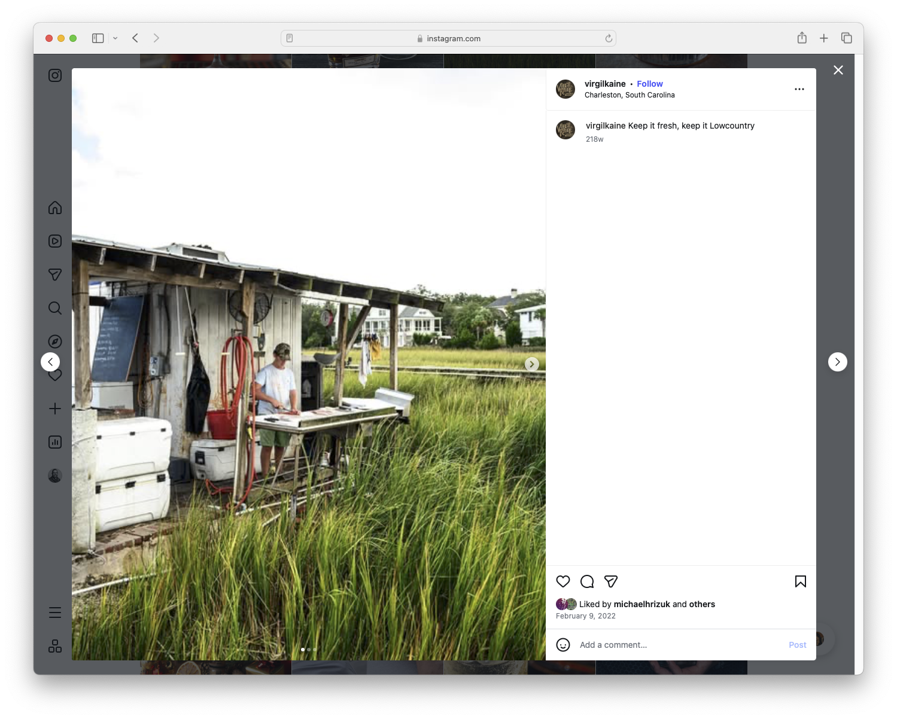Open Charleston, South Carolina location
The width and height of the screenshot is (897, 719).
(630, 95)
